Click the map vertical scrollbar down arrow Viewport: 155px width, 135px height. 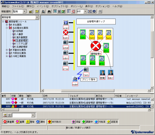[x=152, y=87]
